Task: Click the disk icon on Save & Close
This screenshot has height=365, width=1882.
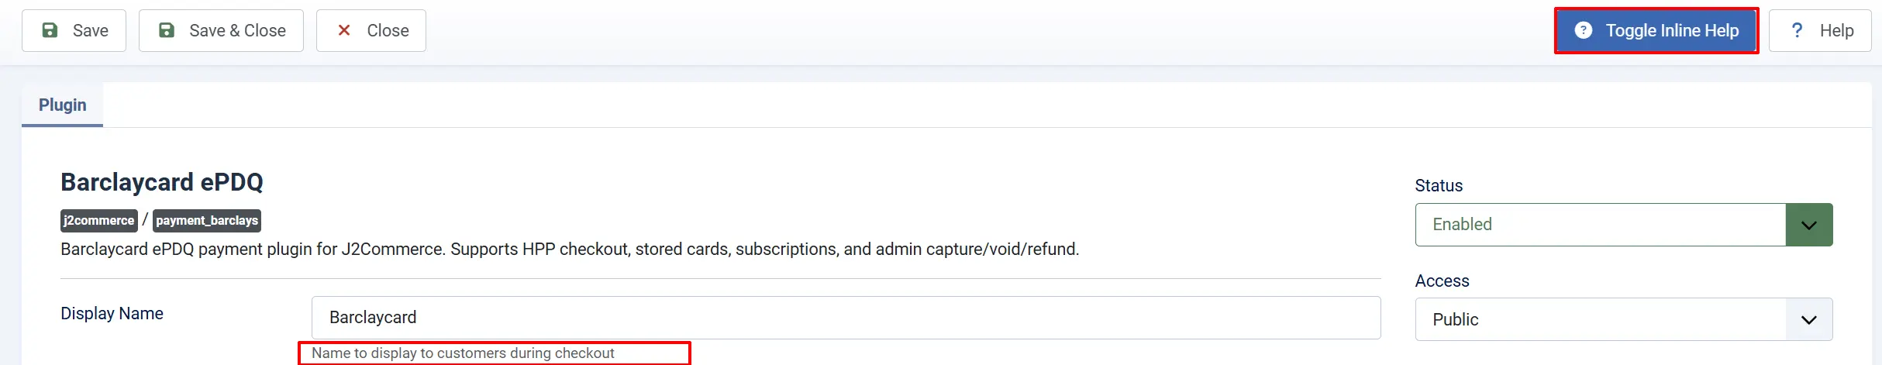Action: tap(167, 30)
